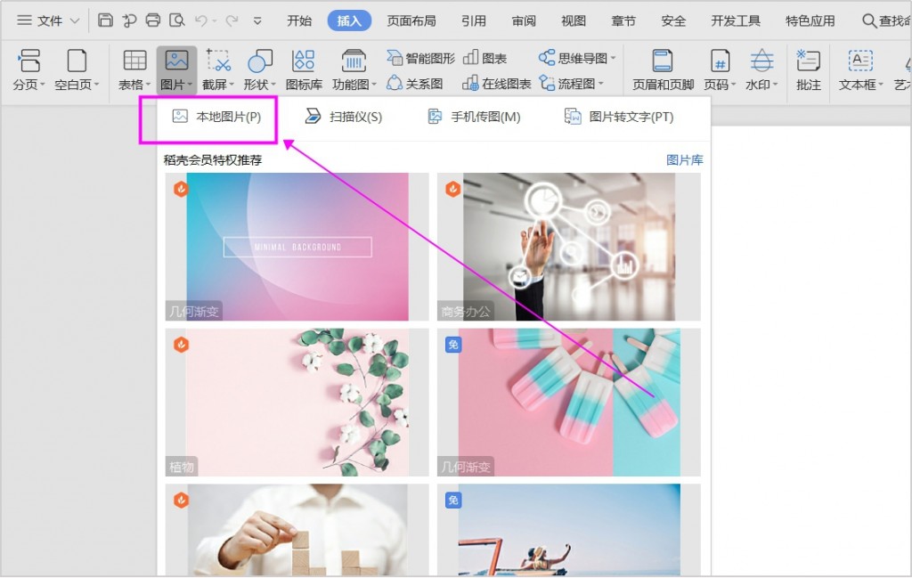This screenshot has width=912, height=578.
Task: Expand the 形状 shapes dropdown arrow
Action: 273,85
